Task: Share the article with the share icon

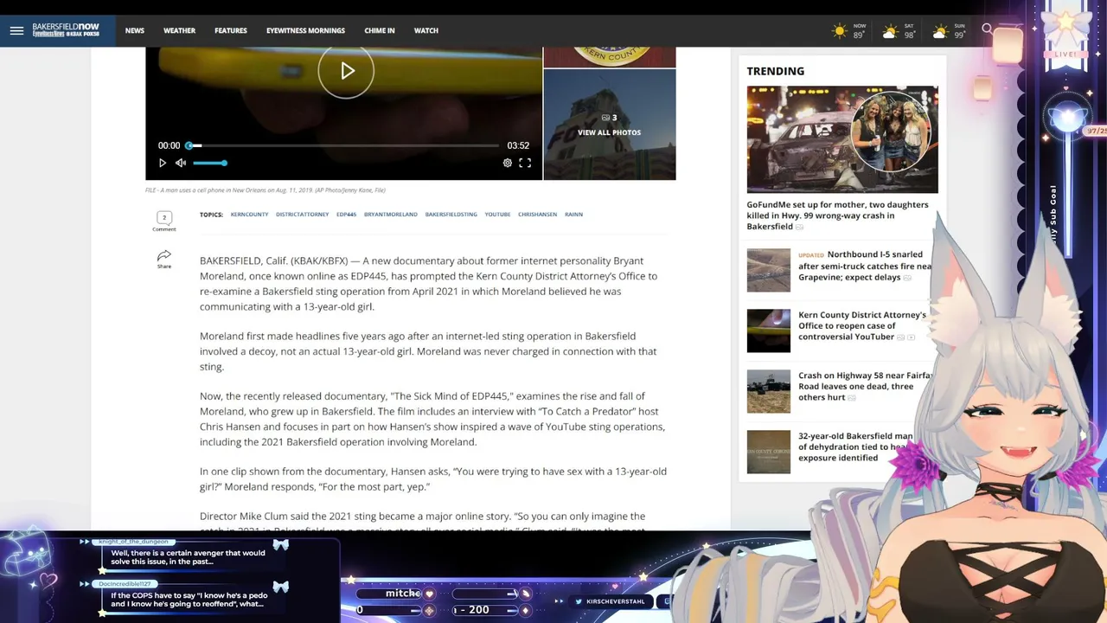Action: tap(164, 259)
